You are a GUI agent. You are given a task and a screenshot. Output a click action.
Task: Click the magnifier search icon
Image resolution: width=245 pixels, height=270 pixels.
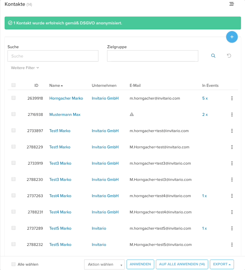(213, 56)
